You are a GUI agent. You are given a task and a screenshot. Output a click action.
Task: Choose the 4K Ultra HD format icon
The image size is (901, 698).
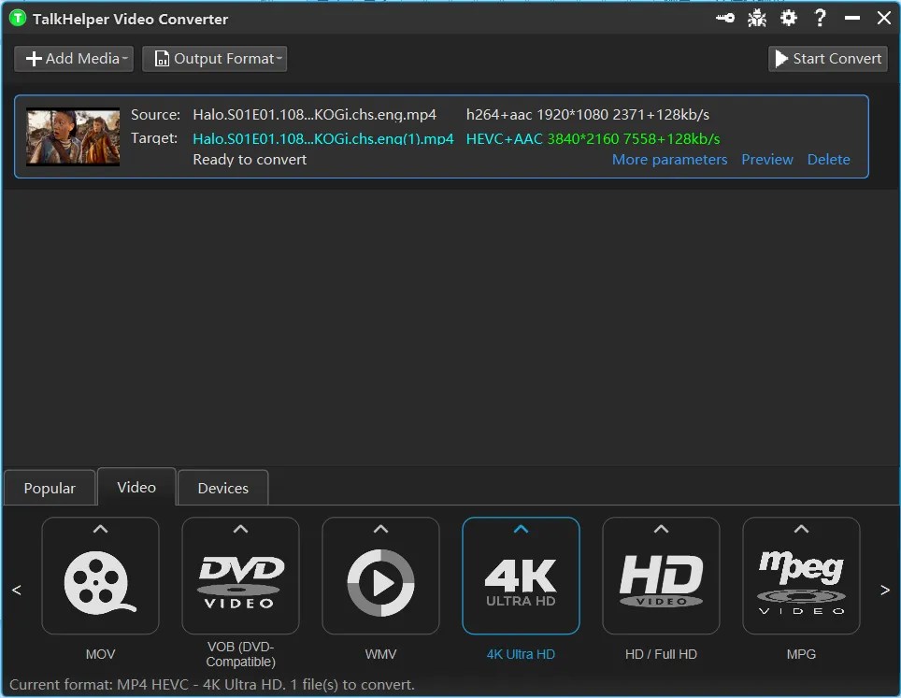[x=521, y=576]
